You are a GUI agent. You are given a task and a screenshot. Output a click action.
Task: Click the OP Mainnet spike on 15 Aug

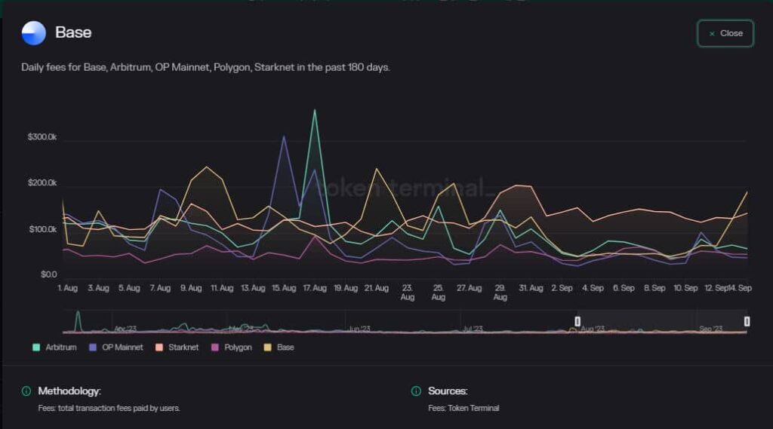point(283,136)
